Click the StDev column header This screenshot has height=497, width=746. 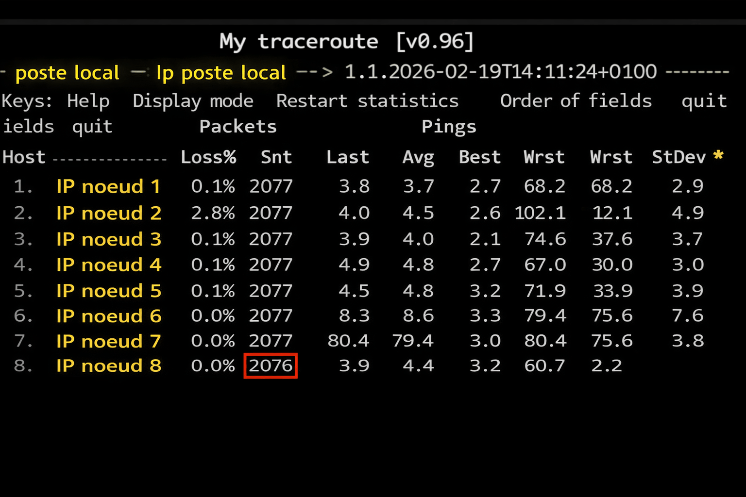click(x=678, y=157)
